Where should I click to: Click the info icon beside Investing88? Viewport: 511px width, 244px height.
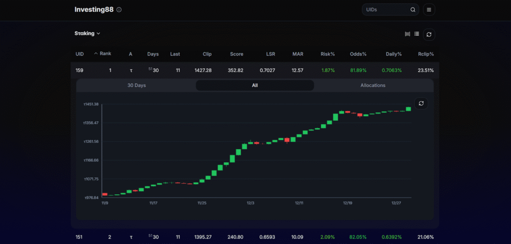click(119, 9)
